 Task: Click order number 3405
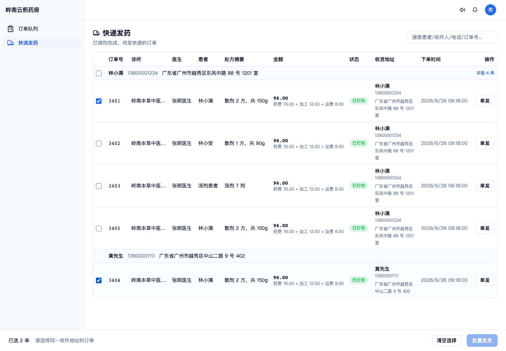click(x=114, y=229)
